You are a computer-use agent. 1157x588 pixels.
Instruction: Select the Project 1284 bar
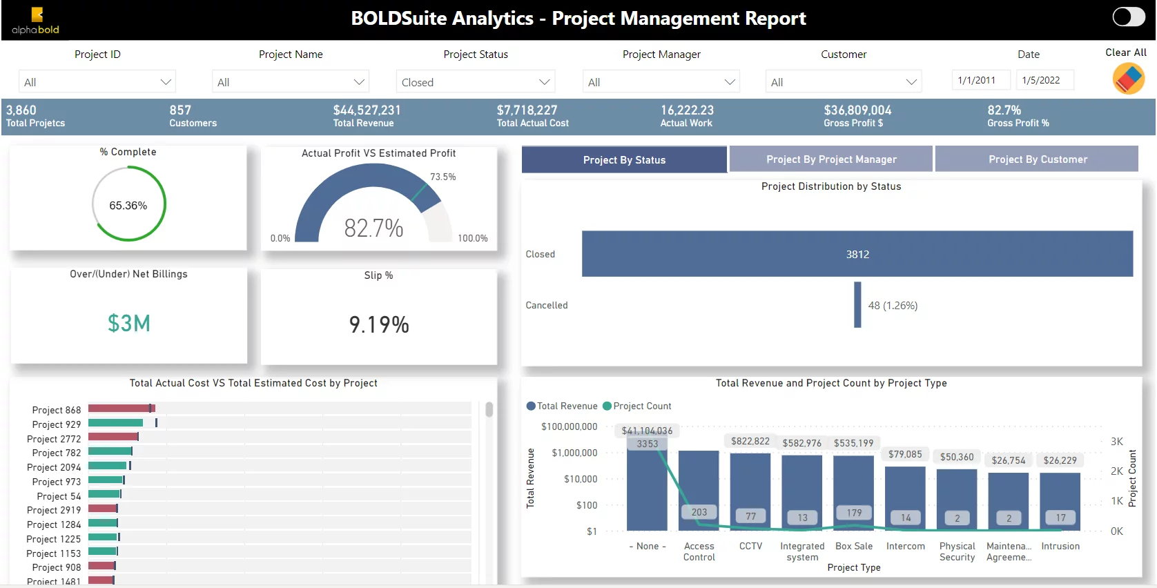103,522
